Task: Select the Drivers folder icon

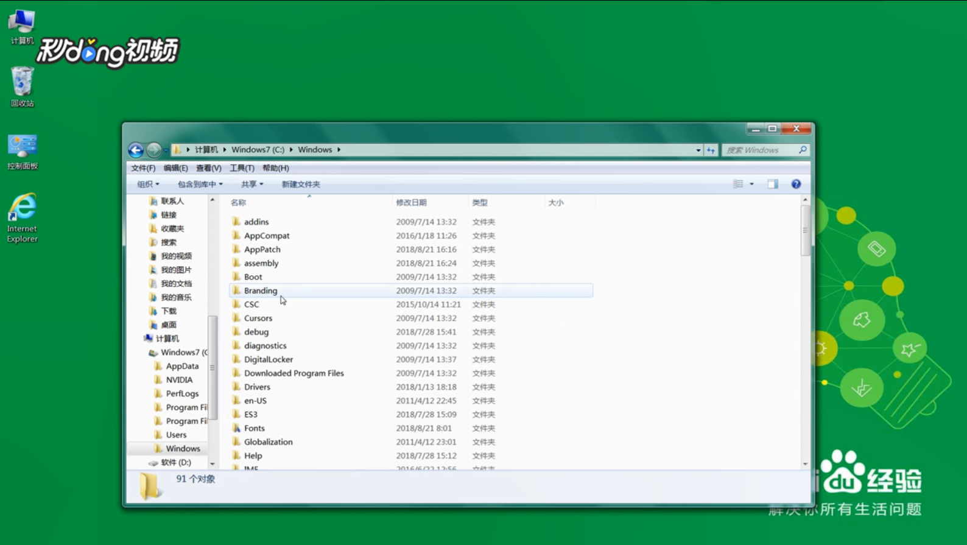Action: [236, 387]
